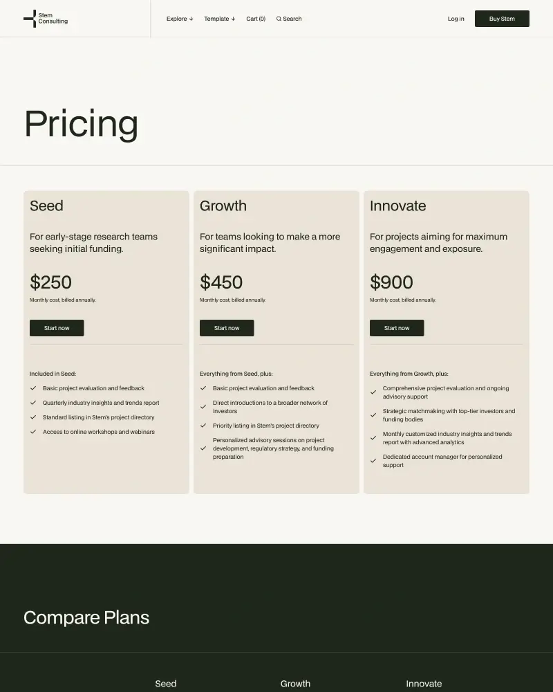Click the Innovate plan card heading
The image size is (553, 692).
coord(397,206)
